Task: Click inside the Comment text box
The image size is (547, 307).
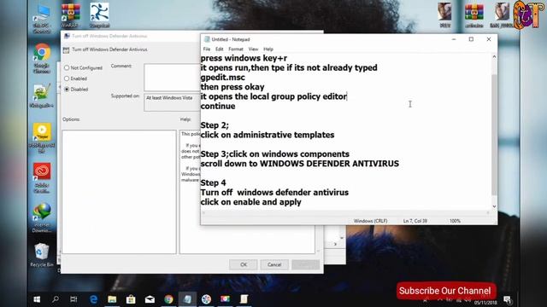Action: 172,78
